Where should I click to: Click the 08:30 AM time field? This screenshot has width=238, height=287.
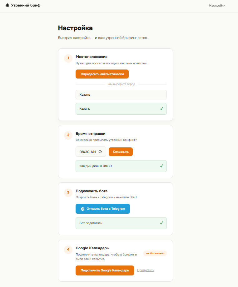[x=91, y=151]
